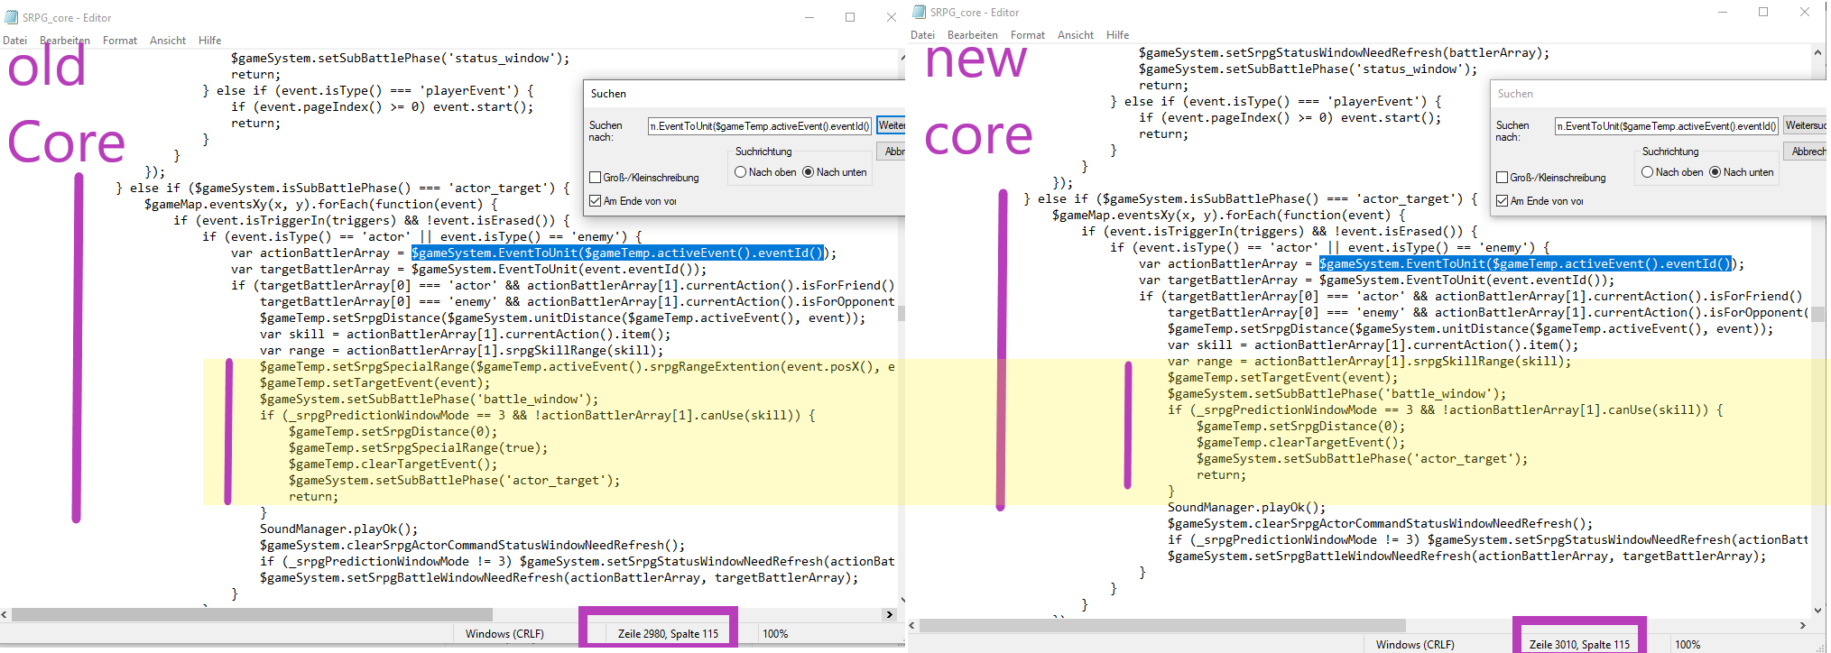
Task: Select Nach oben radio in left Suchen dialog
Action: (x=741, y=172)
